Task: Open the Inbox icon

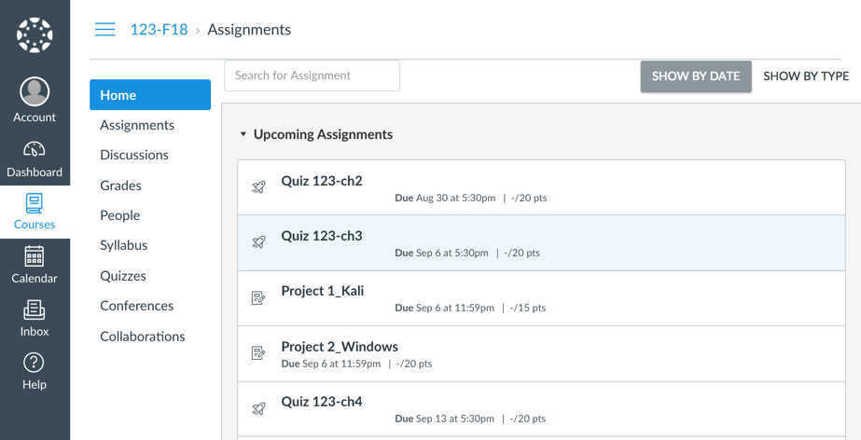Action: pyautogui.click(x=35, y=309)
